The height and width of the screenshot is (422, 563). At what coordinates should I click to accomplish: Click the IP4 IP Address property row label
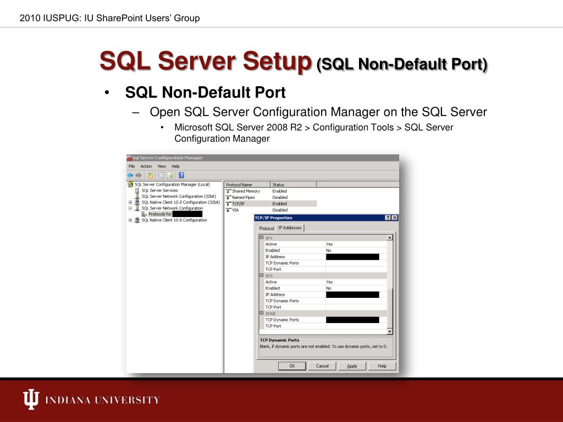[x=275, y=257]
